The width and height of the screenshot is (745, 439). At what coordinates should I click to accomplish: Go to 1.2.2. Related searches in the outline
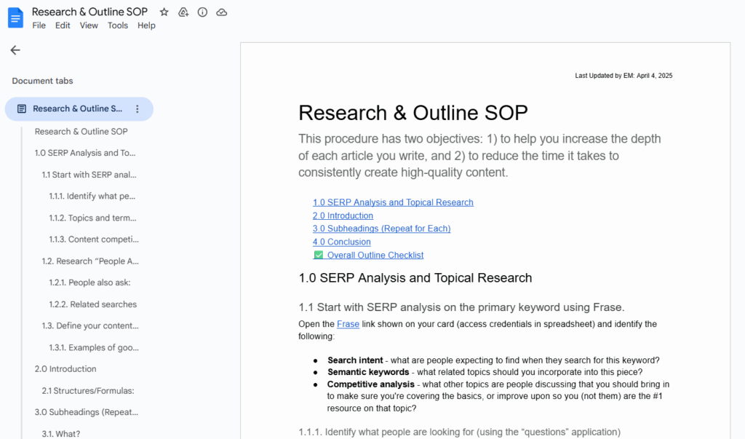92,304
